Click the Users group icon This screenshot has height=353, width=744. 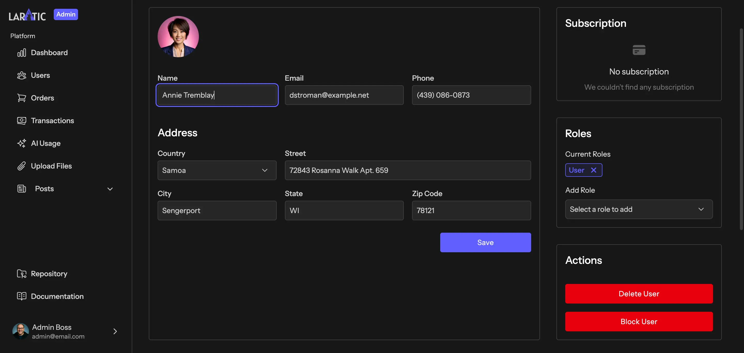pyautogui.click(x=22, y=75)
